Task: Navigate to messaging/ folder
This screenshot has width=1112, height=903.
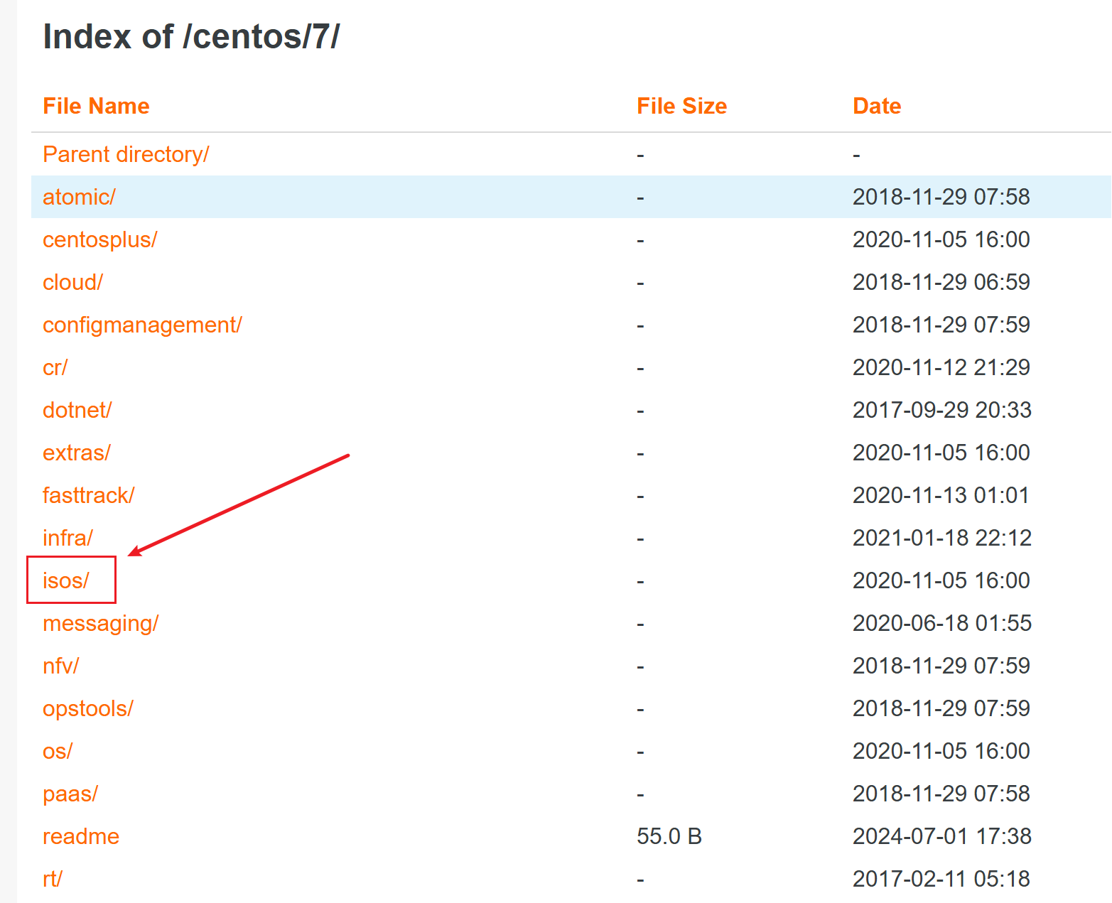Action: [100, 623]
